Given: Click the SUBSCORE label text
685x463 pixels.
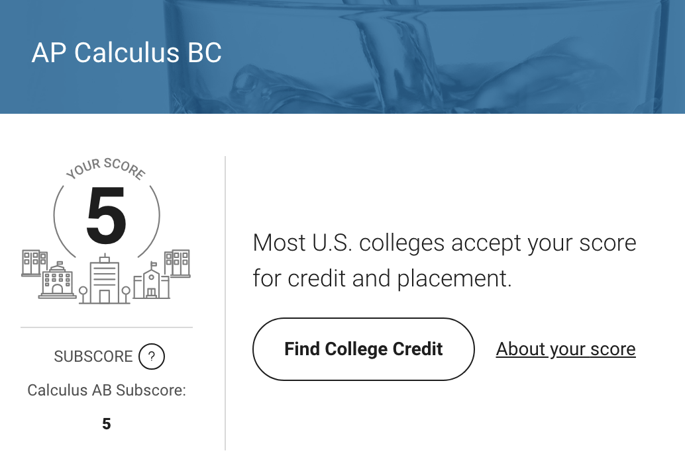Looking at the screenshot, I should [x=93, y=357].
